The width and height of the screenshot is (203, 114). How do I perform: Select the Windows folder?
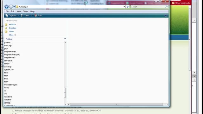click(x=8, y=97)
